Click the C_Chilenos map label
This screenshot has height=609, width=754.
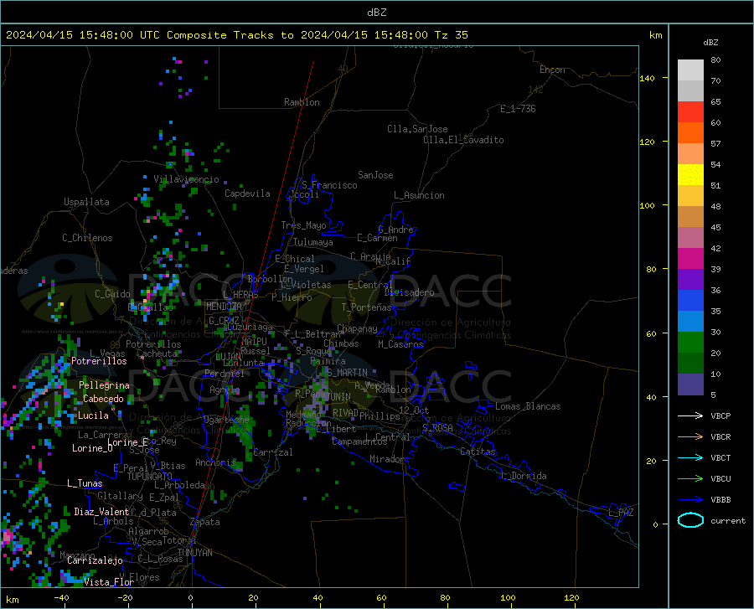click(87, 238)
